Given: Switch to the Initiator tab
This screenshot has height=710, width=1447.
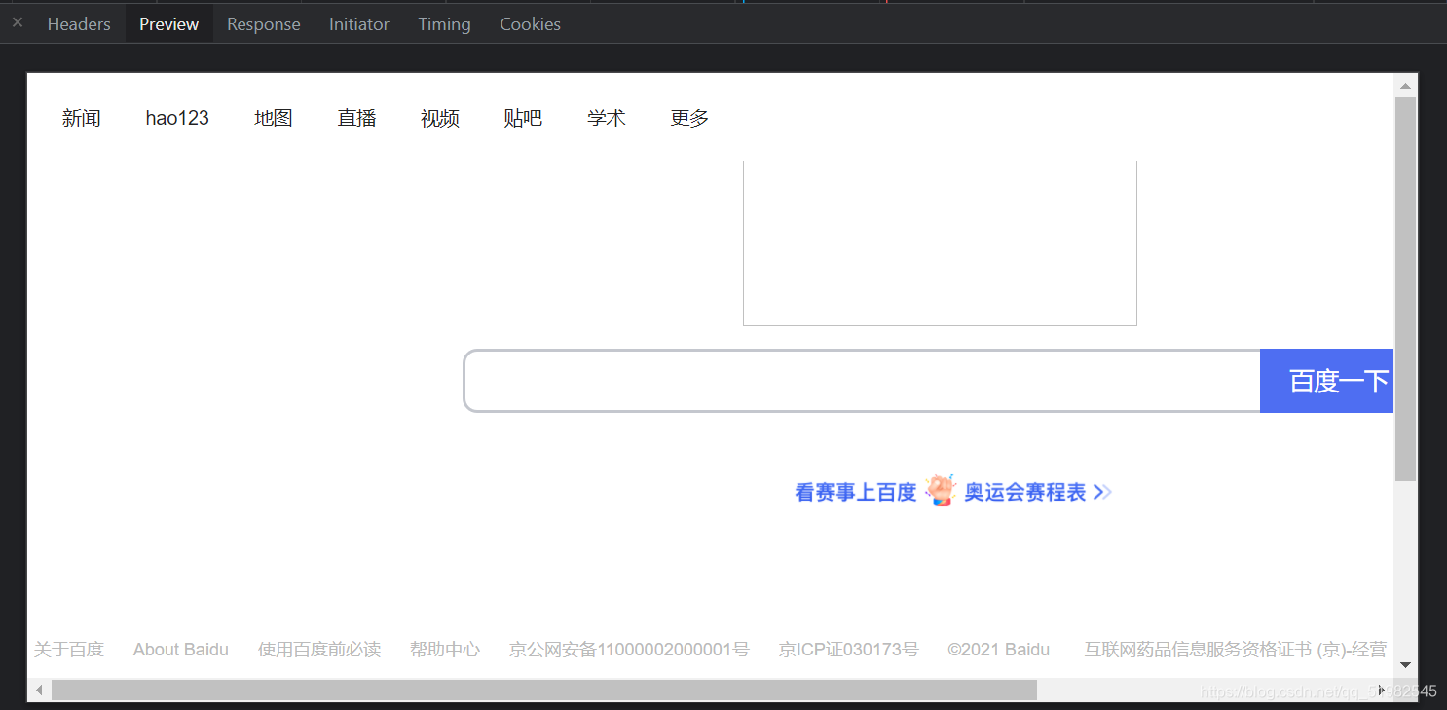Looking at the screenshot, I should [358, 23].
